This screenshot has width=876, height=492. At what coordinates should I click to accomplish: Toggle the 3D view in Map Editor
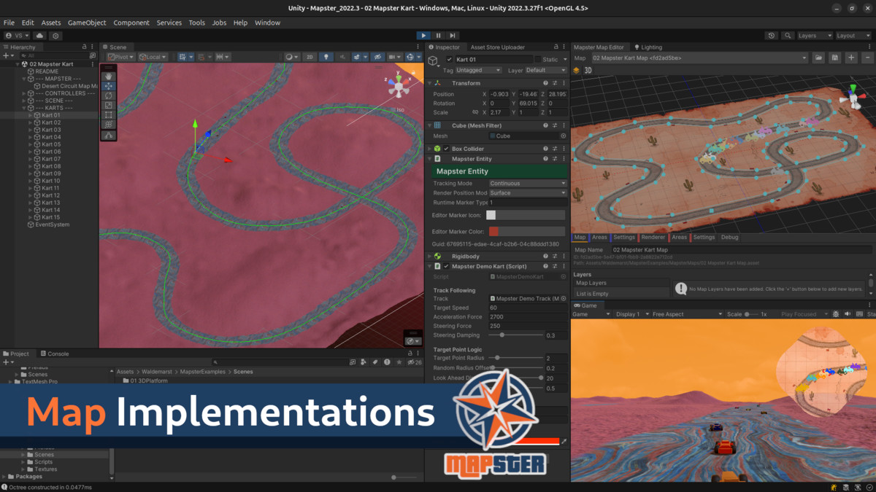588,71
